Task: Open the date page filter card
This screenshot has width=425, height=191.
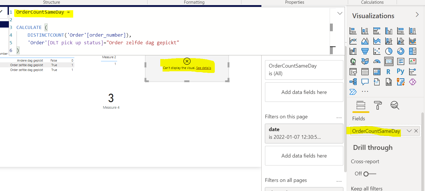Action: click(304, 133)
